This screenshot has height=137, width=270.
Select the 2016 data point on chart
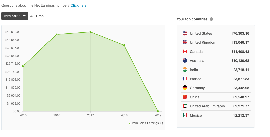click(57, 34)
